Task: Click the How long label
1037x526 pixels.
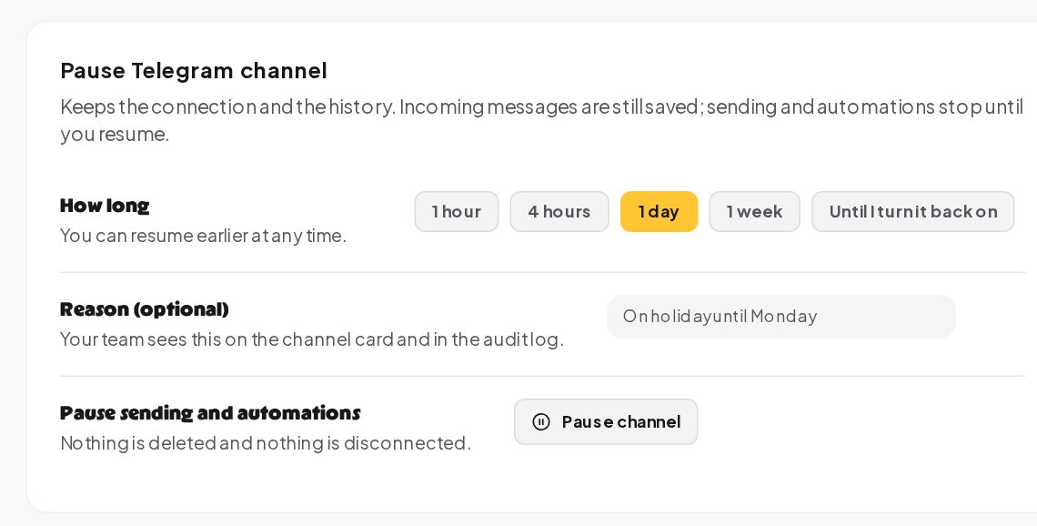Action: (x=105, y=206)
